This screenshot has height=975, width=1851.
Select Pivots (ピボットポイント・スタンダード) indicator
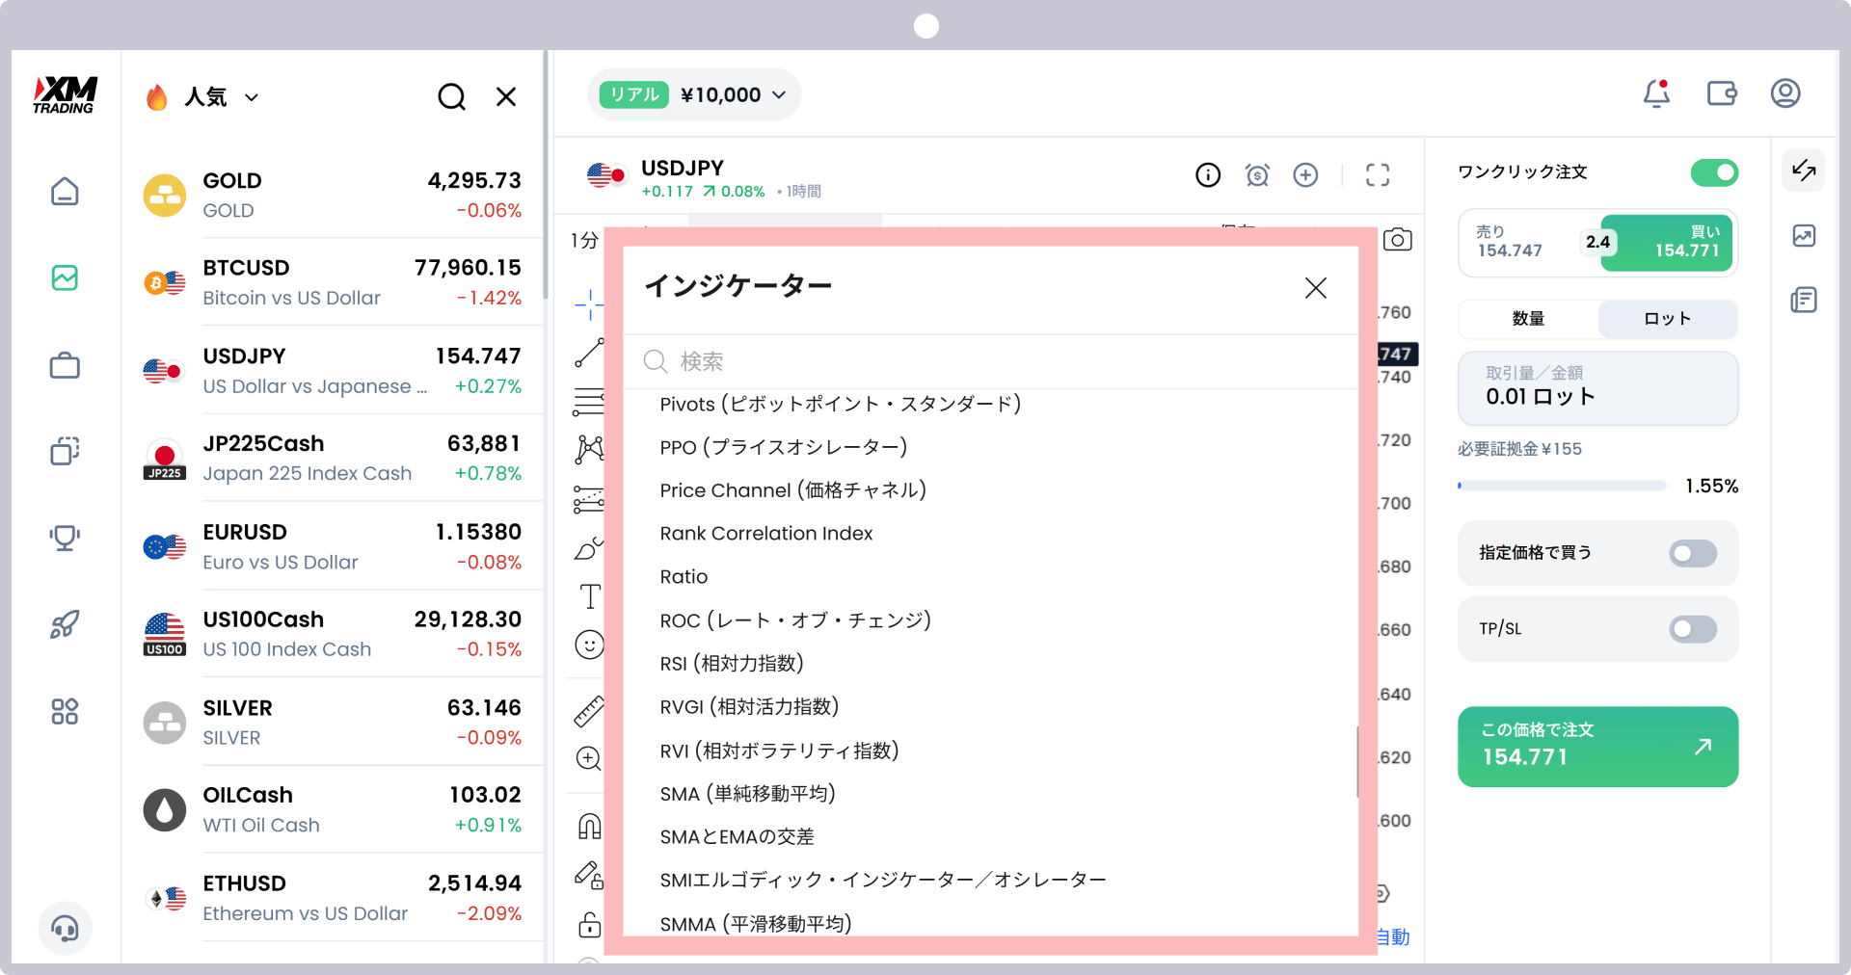coord(840,404)
